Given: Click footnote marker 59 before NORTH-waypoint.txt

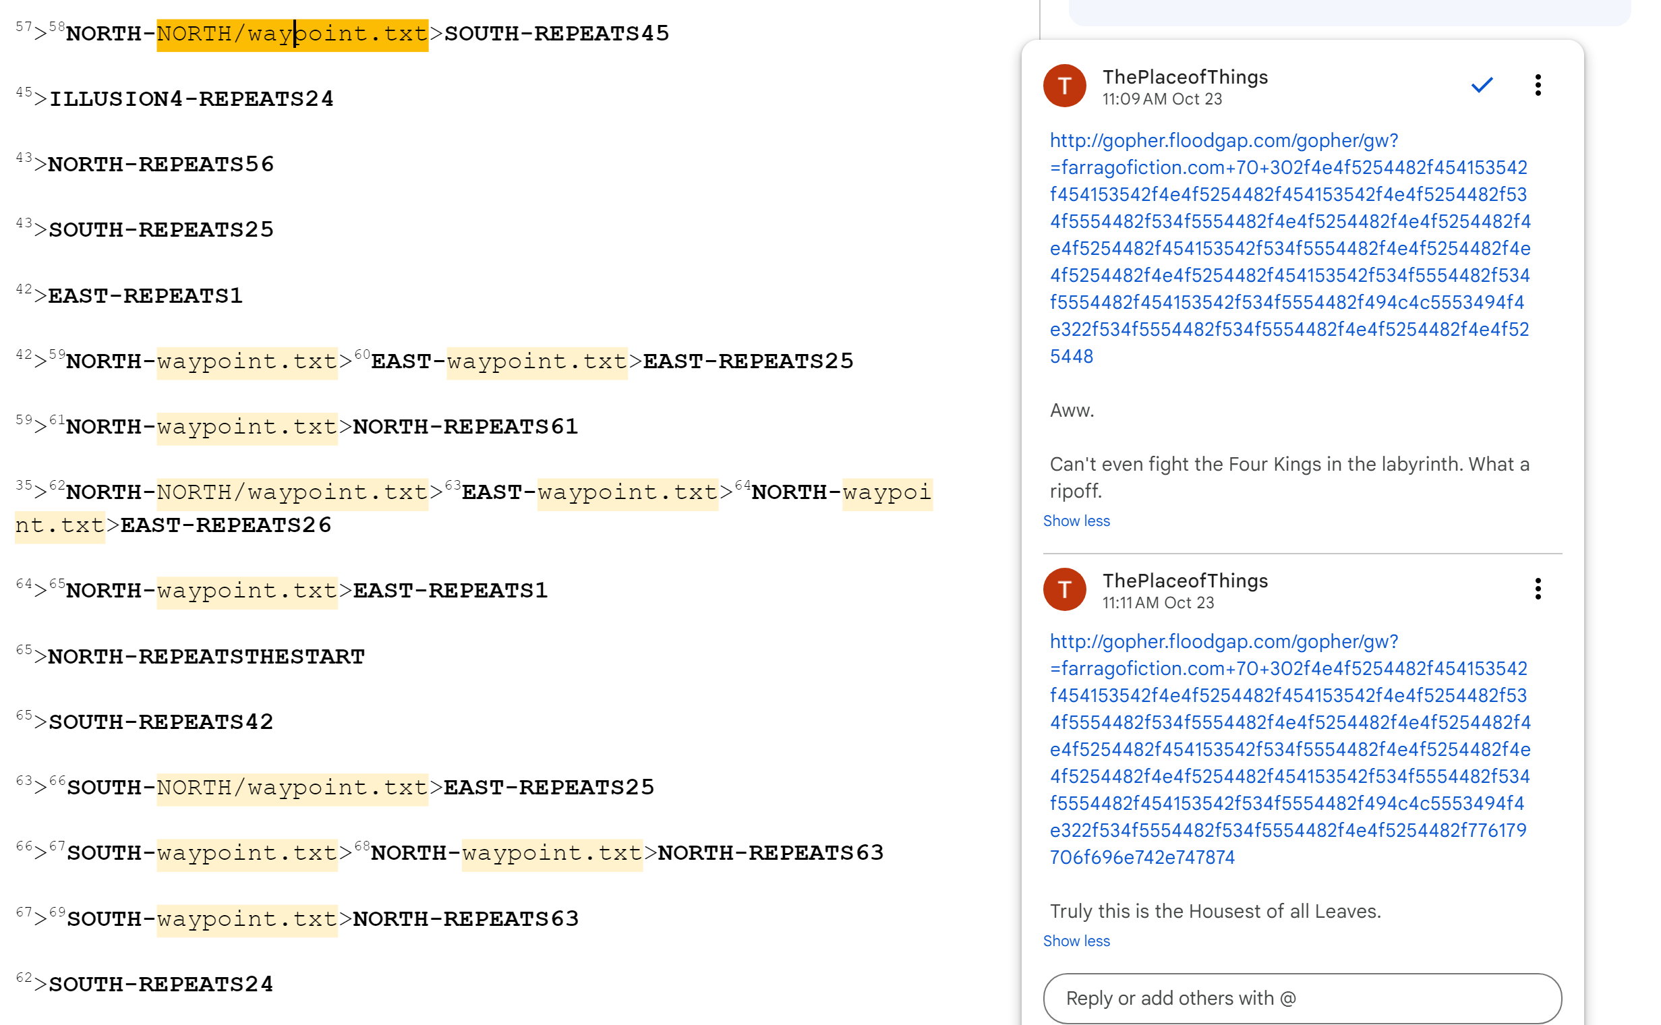Looking at the screenshot, I should [x=57, y=355].
